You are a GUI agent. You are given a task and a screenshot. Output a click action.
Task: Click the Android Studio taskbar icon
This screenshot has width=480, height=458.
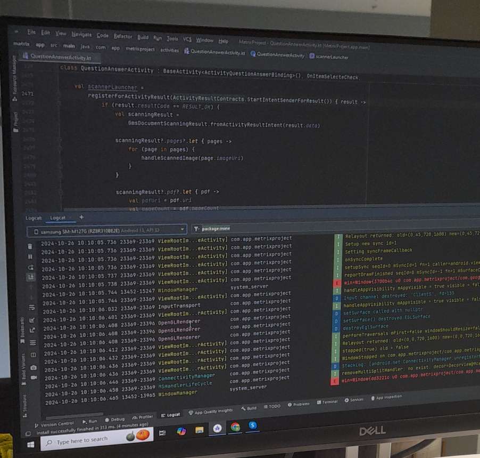click(x=217, y=428)
